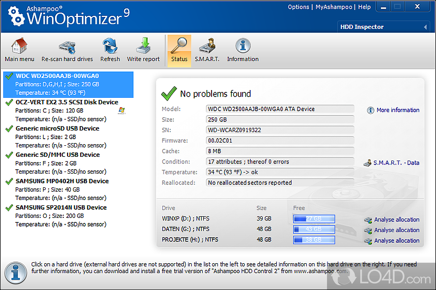
Task: Select the SAMSUNG SP2014N USB Device
Action: coord(60,208)
